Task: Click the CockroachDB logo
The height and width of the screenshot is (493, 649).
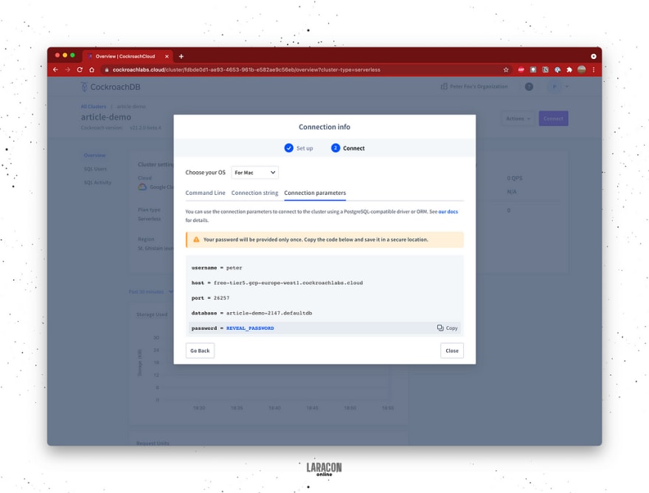Action: [x=110, y=87]
